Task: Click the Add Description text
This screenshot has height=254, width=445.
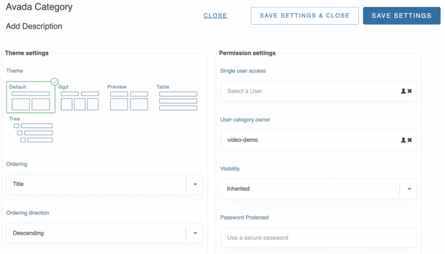Action: (34, 26)
